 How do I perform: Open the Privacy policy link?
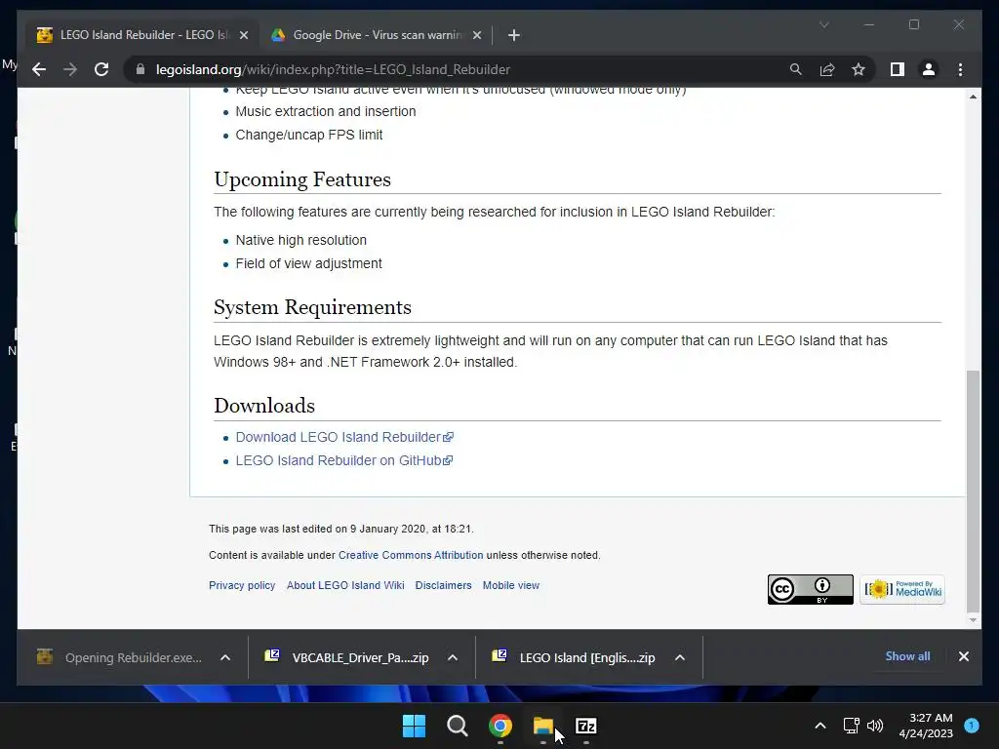coord(242,585)
